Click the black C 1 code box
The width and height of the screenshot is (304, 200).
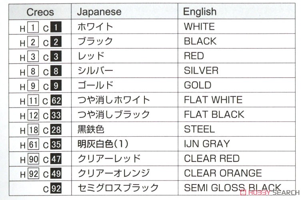point(56,27)
